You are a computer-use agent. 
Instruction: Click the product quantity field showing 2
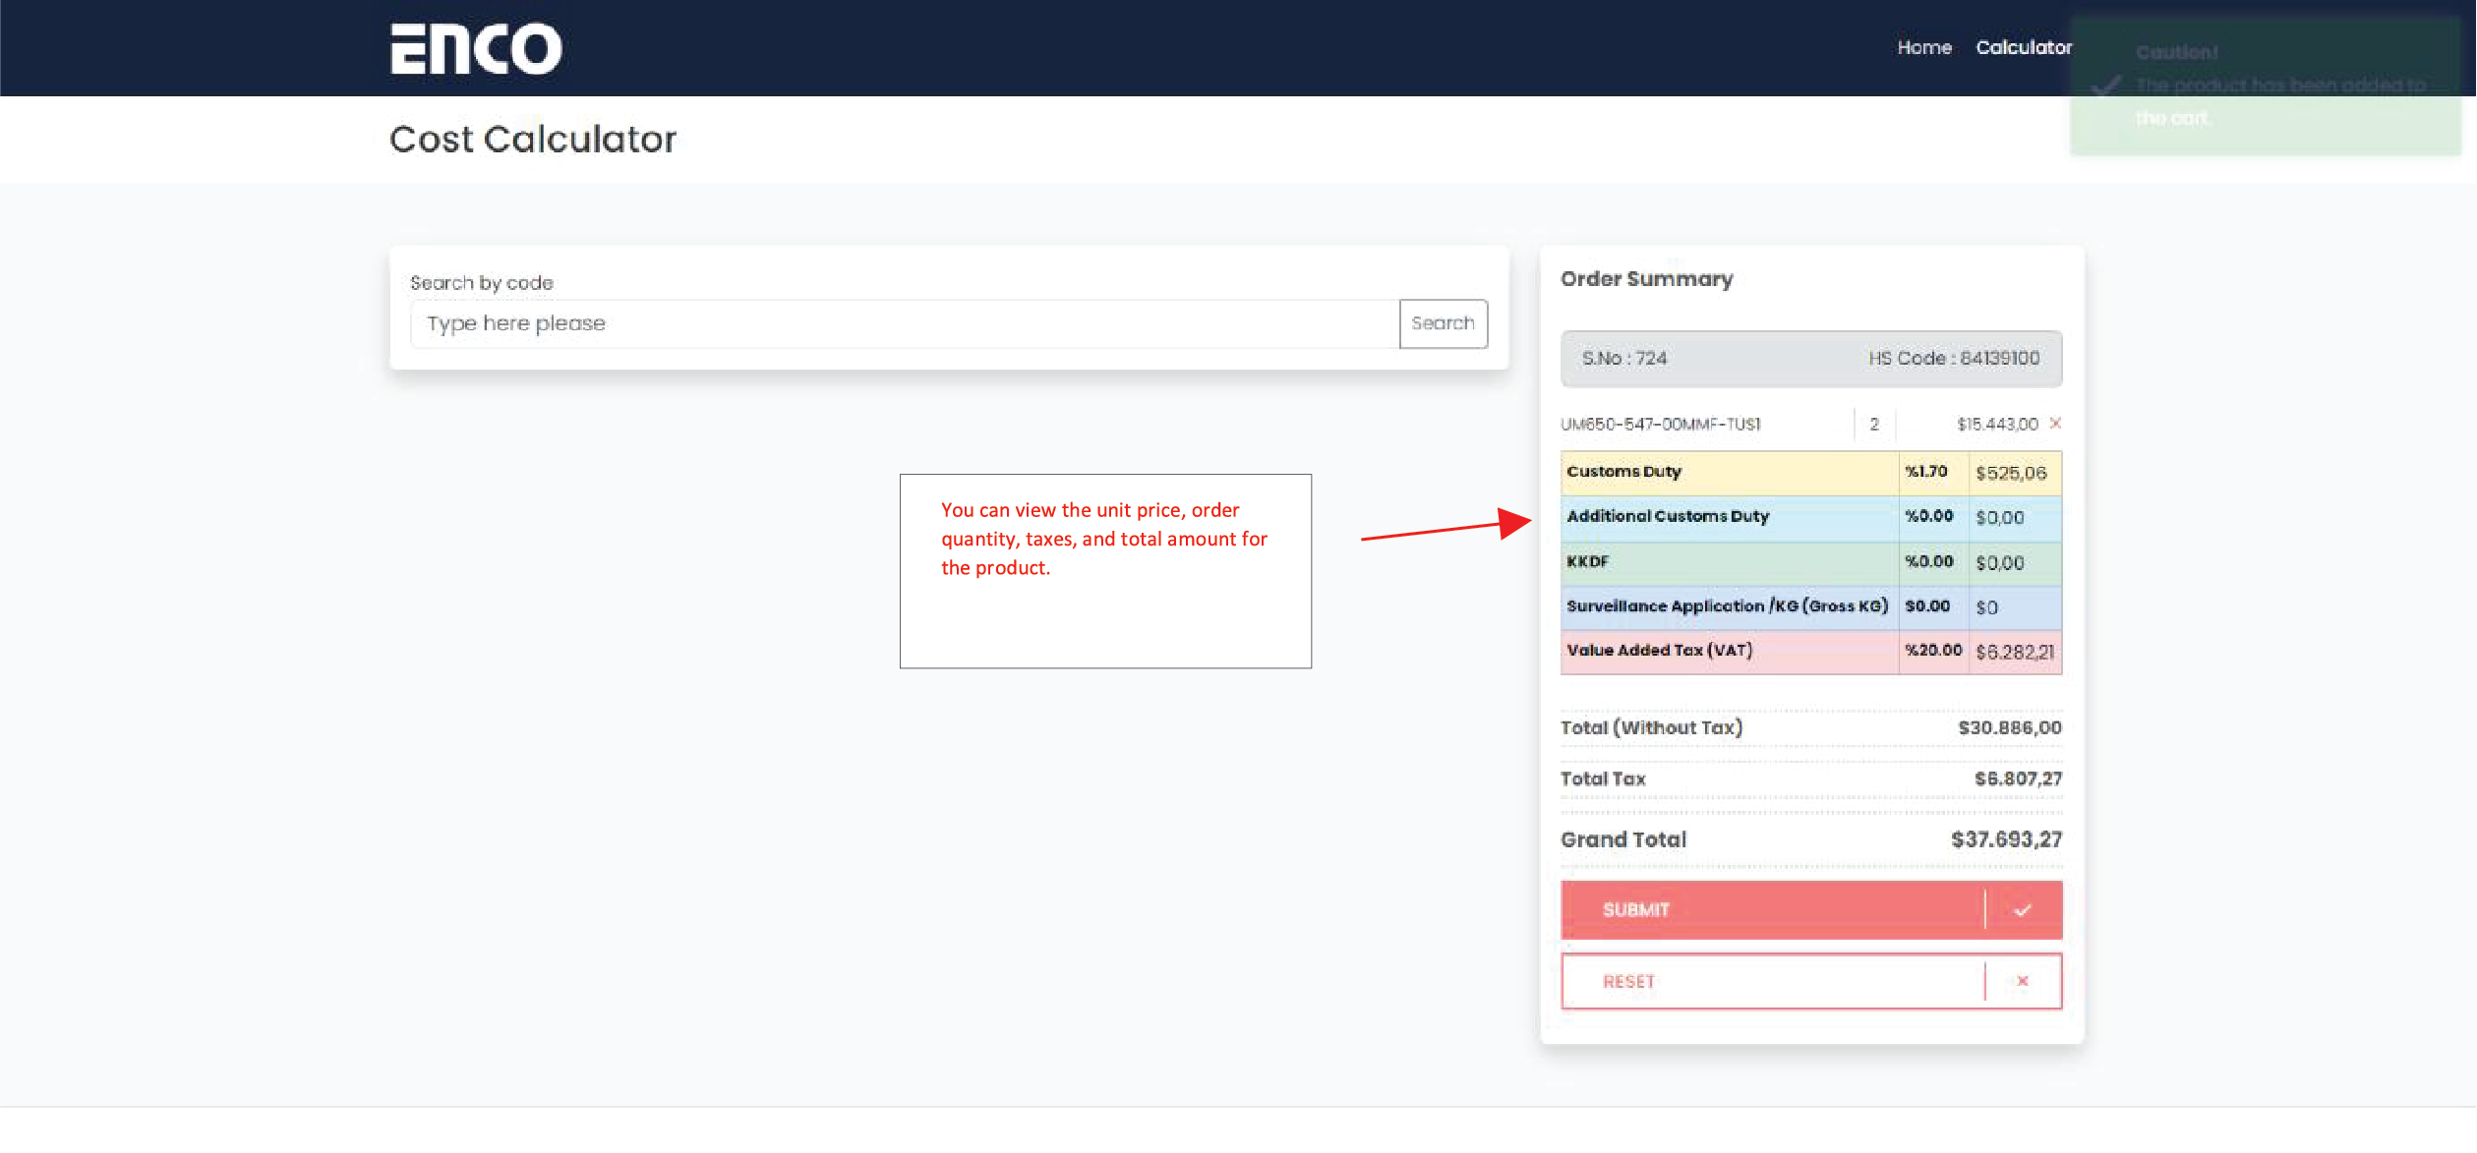point(1874,424)
